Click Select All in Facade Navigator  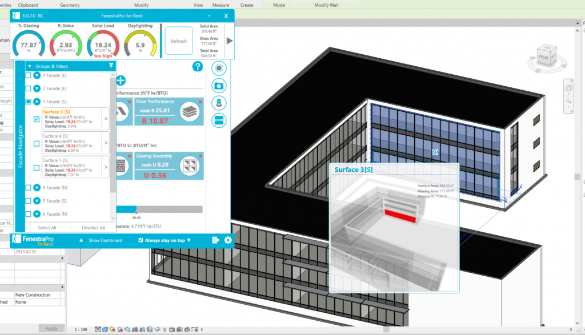[x=47, y=228]
